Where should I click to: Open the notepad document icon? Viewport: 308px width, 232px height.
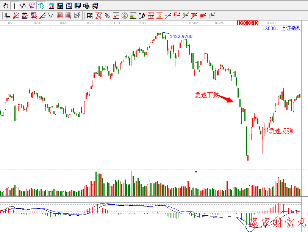coord(69,6)
